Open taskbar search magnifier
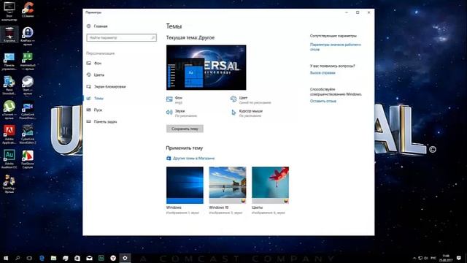Viewport: 467px width, 263px height. (x=18, y=258)
